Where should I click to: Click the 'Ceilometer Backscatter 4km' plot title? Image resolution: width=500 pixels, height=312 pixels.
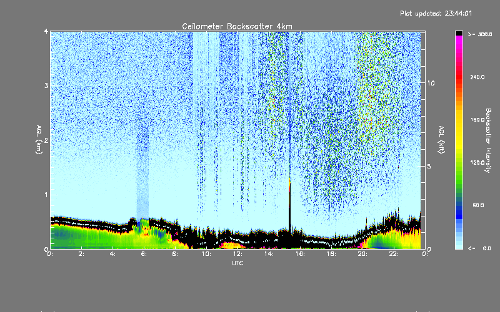point(237,26)
